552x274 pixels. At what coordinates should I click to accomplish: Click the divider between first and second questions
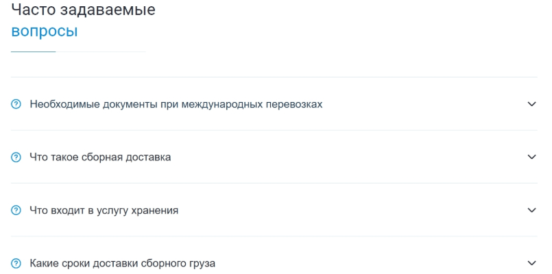coord(274,130)
